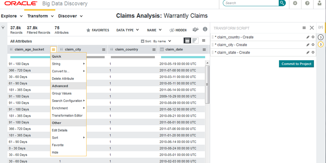This screenshot has height=163, width=326.
Task: Click the info icon beside wrench
Action: click(x=205, y=29)
